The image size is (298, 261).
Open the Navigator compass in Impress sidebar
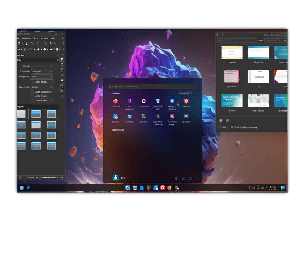62,75
